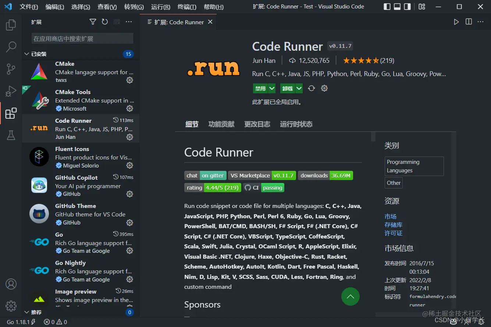Open the 编辑(E) menu

click(x=55, y=7)
